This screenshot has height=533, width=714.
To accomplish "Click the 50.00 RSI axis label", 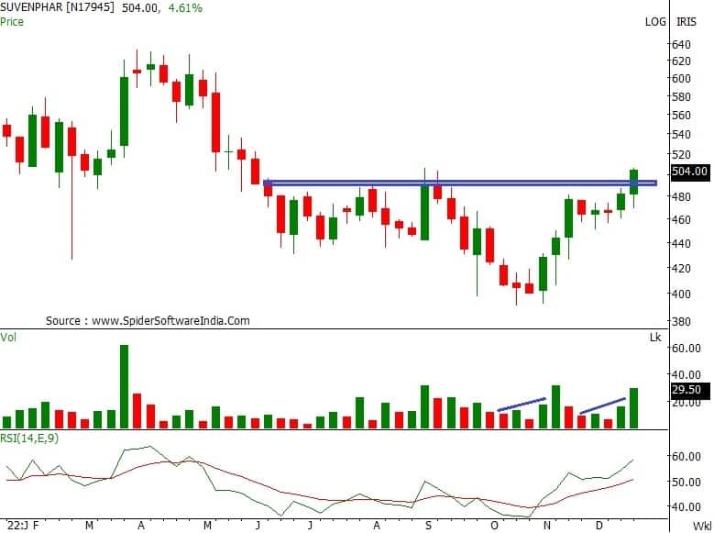I will pos(687,482).
